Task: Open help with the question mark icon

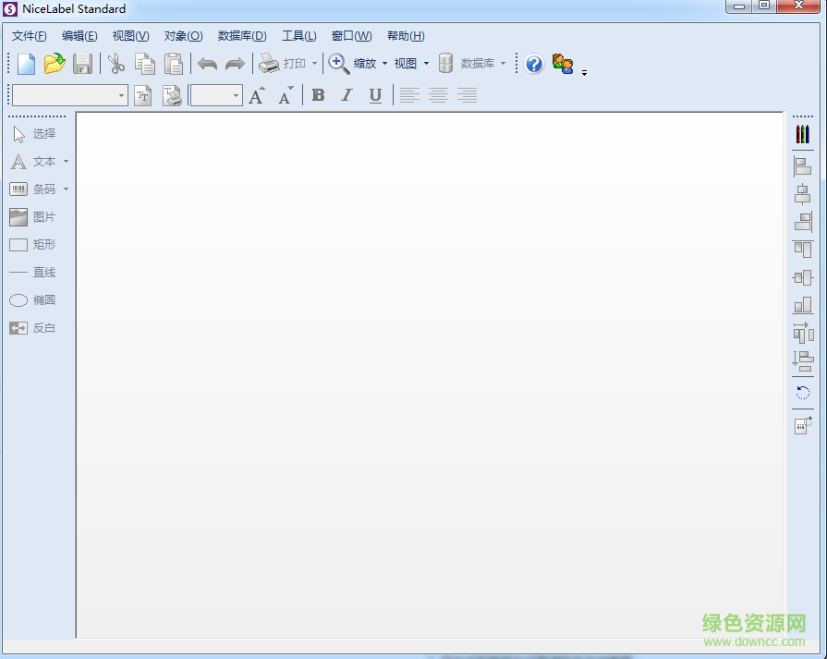Action: pyautogui.click(x=534, y=64)
